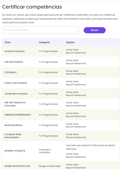The height and width of the screenshot is (169, 120).
Task: Find freelancers for ADOBE PHOTOSHOP CS6
Action: click(x=76, y=167)
